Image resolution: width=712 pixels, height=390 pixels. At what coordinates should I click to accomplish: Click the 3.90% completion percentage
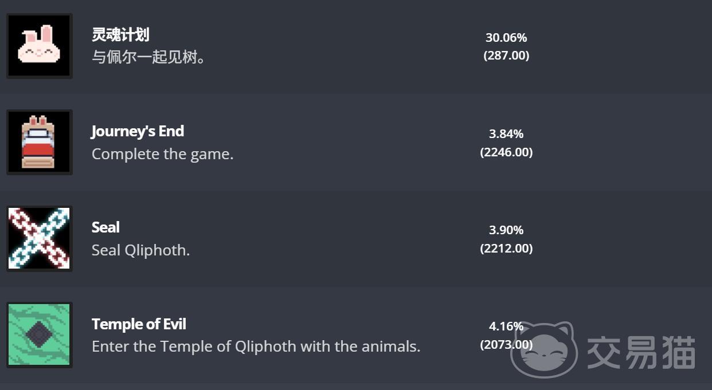(506, 230)
